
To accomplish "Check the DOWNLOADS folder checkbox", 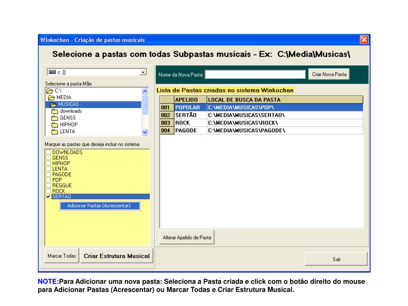I will click(48, 152).
